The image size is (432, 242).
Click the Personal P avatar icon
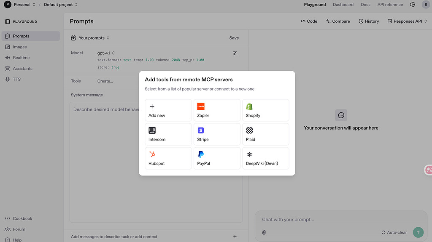(8, 5)
